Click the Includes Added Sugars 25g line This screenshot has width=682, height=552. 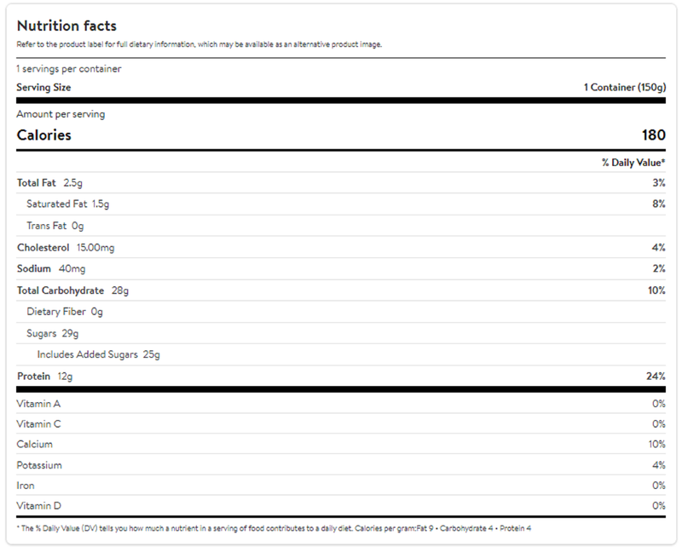click(99, 354)
